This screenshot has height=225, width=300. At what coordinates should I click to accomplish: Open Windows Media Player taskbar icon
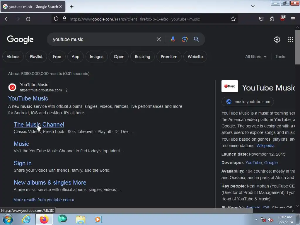click(x=98, y=219)
